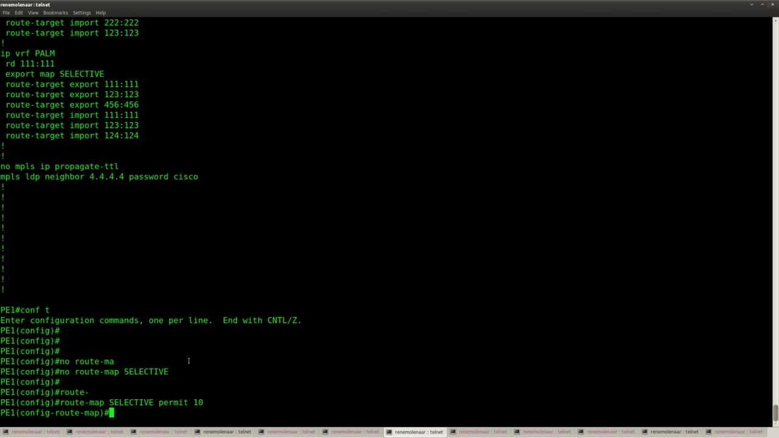
Task: Open the Bookmarks menu
Action: pyautogui.click(x=55, y=13)
